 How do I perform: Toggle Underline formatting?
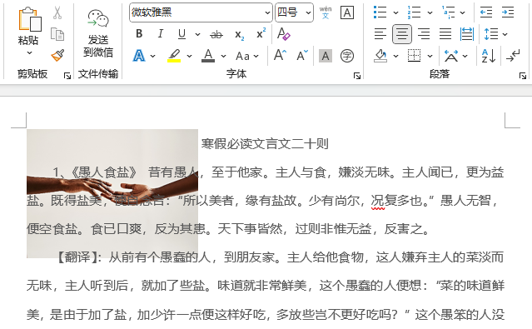(x=181, y=33)
